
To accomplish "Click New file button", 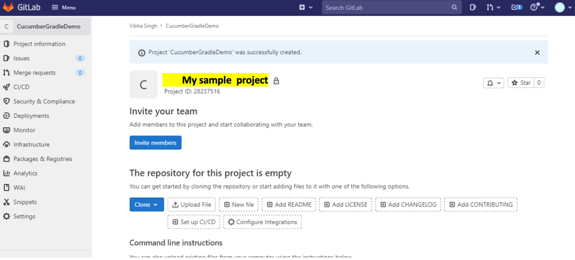I will 239,205.
